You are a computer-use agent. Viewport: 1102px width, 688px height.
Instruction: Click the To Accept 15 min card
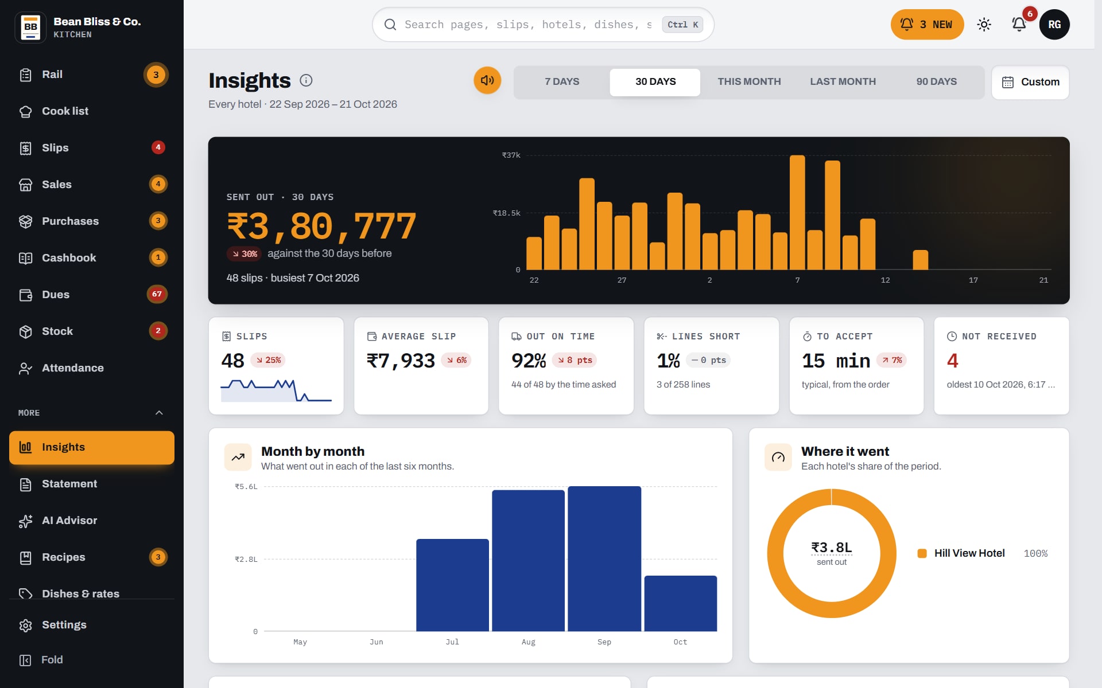pyautogui.click(x=856, y=366)
